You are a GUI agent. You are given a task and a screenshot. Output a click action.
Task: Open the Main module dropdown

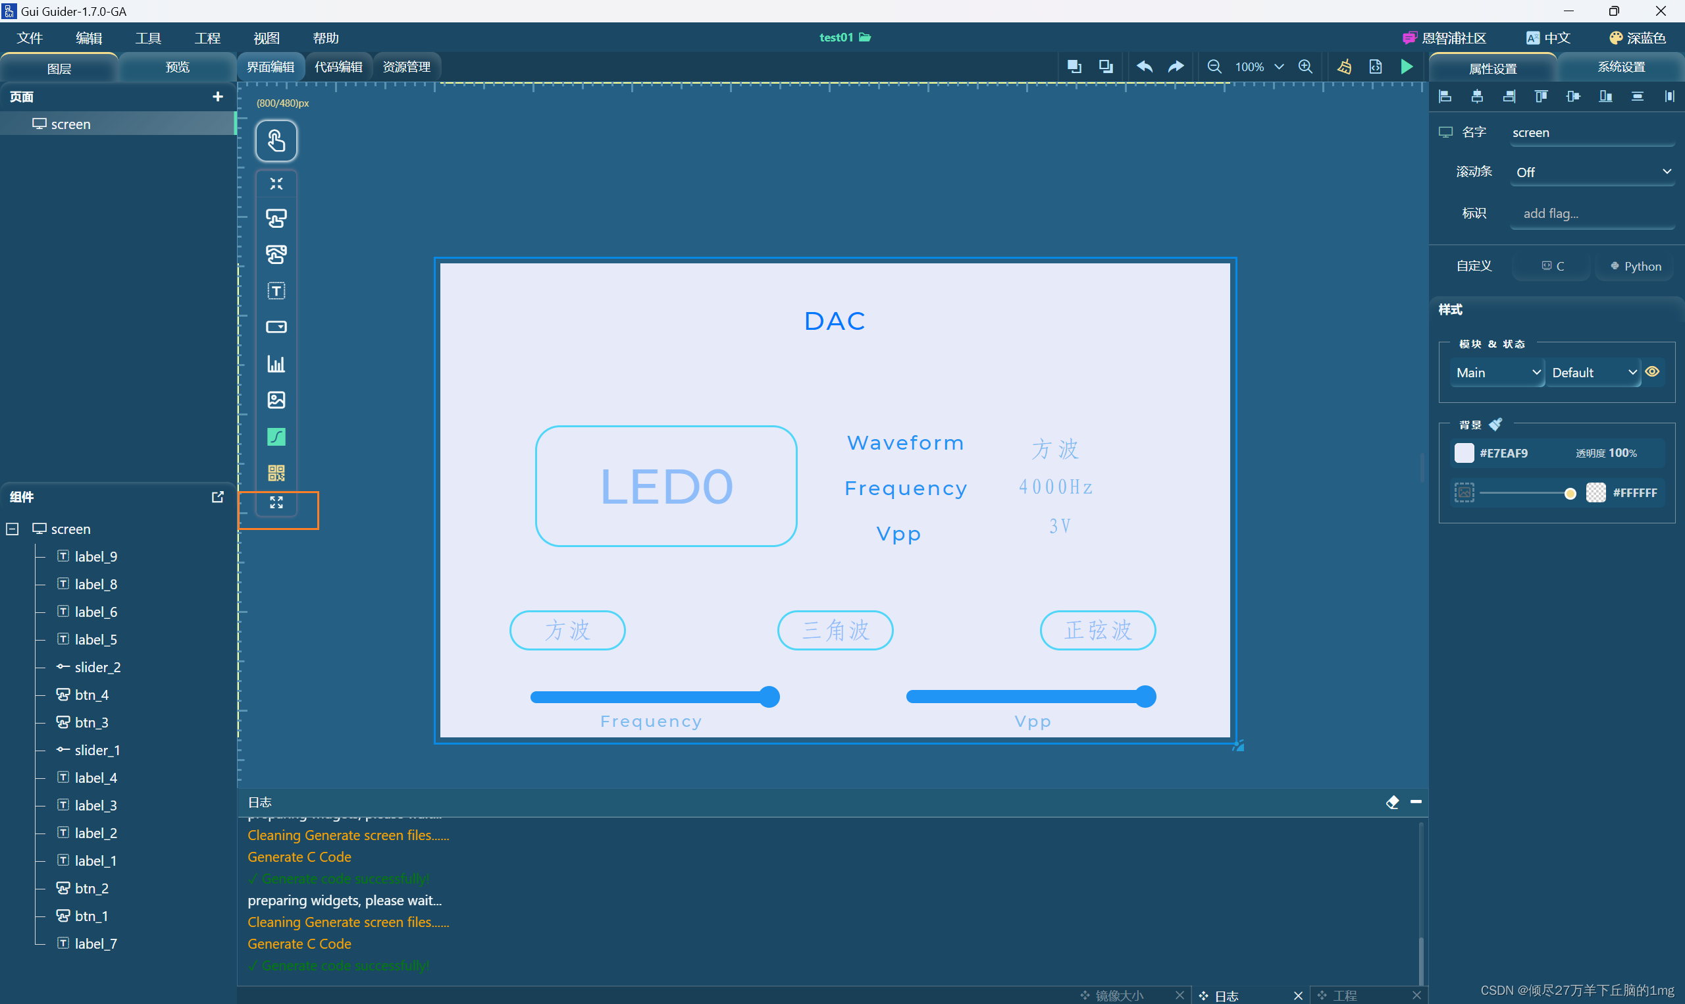tap(1496, 373)
